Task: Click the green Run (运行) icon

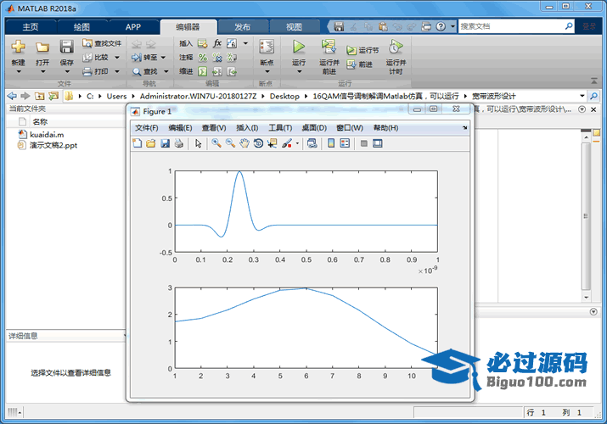Action: [x=299, y=47]
